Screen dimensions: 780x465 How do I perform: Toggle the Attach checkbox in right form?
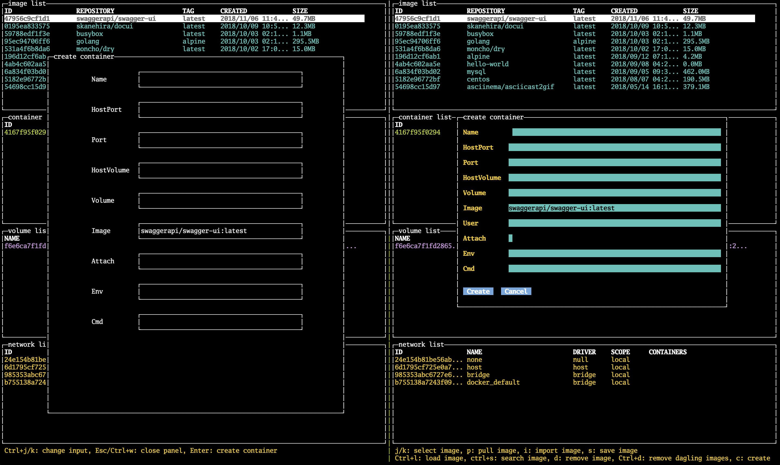pyautogui.click(x=511, y=238)
